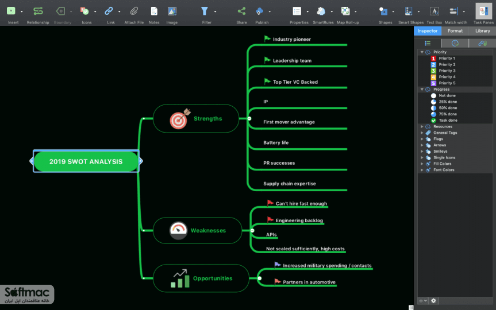Screen dimensions: 496x310
Task: Select the Weaknesses topic
Action: pyautogui.click(x=197, y=230)
